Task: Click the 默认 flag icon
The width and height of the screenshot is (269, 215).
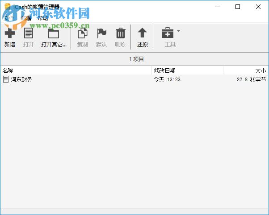Action: 101,33
